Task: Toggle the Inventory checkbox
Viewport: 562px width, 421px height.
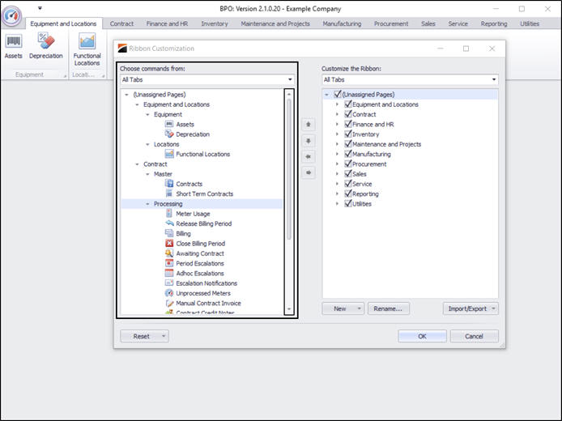Action: 347,134
